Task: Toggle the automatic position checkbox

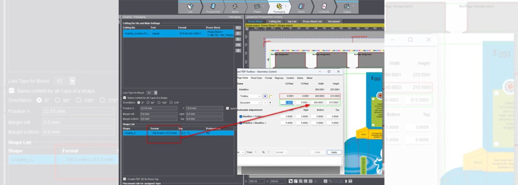Action: (227, 108)
